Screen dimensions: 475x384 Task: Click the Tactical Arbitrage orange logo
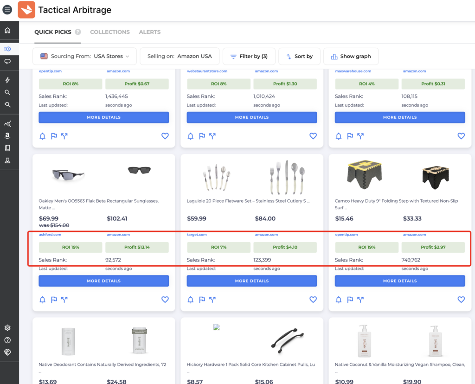26,10
